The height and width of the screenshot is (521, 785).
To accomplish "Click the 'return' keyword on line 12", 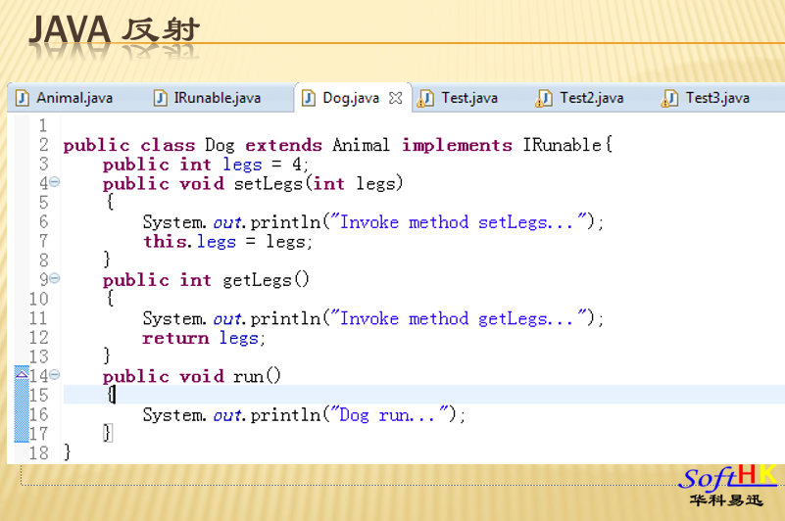I will 175,338.
